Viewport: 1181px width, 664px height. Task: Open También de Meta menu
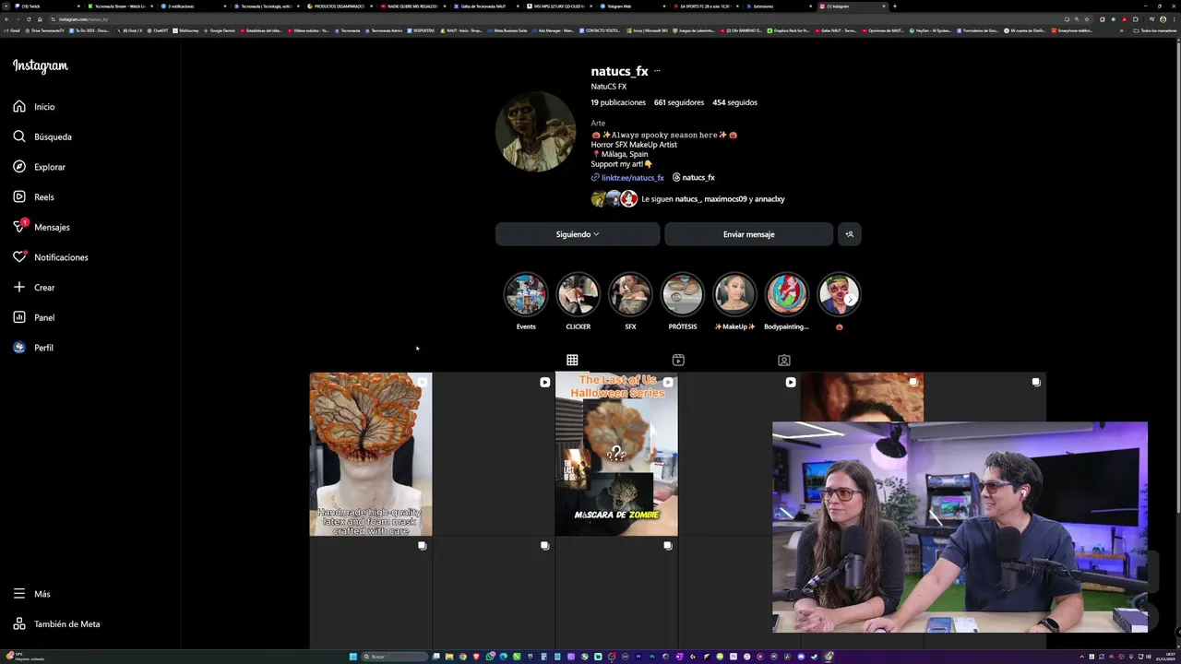coord(56,624)
